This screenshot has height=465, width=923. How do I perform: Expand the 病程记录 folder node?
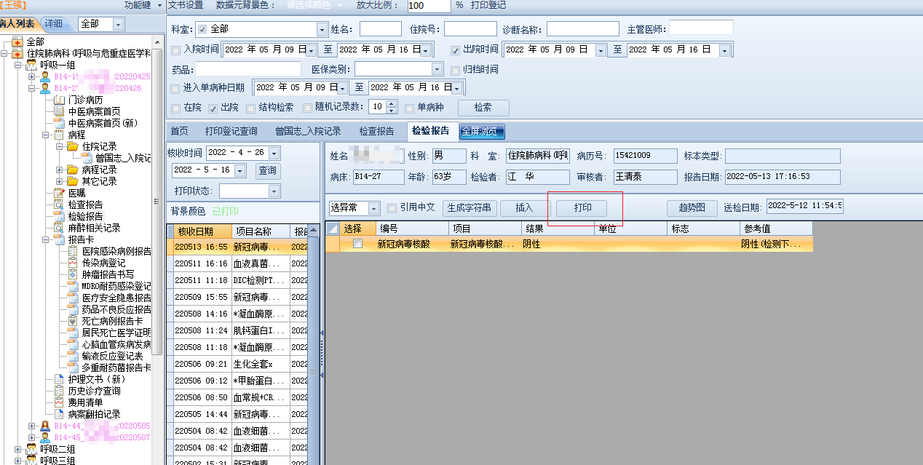pyautogui.click(x=60, y=170)
